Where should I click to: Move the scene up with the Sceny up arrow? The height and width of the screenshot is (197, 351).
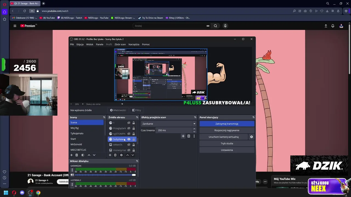coord(89,155)
